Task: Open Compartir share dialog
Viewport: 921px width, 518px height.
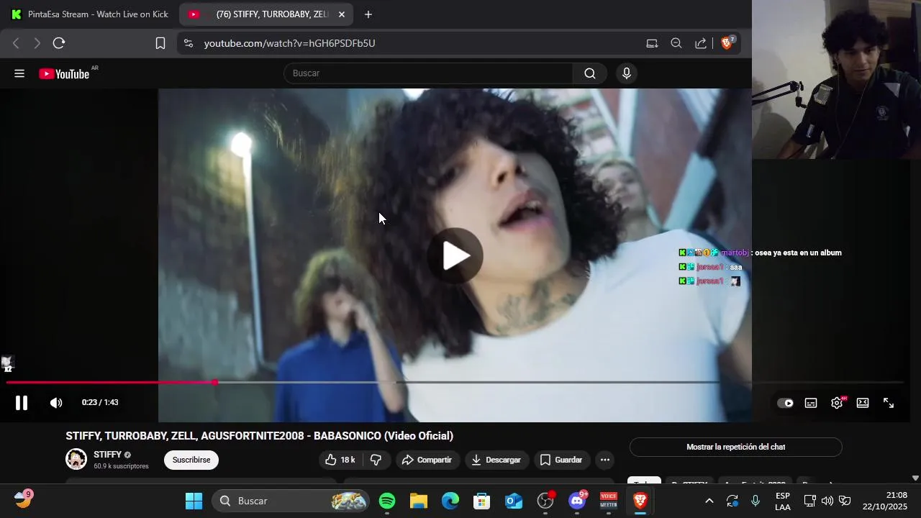Action: 427,460
